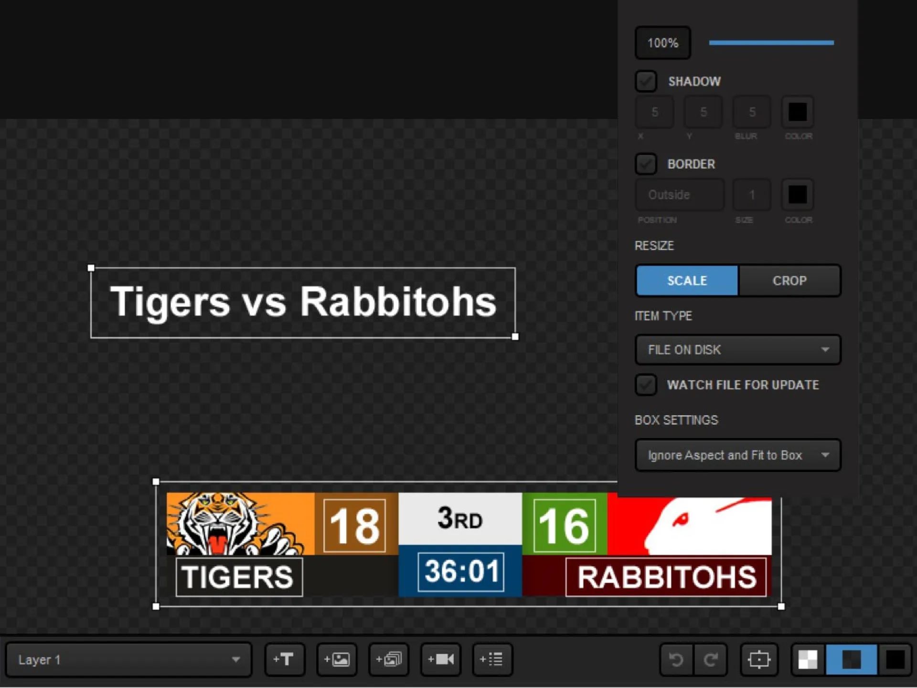Click the shadow X offset field
The width and height of the screenshot is (917, 688).
655,112
